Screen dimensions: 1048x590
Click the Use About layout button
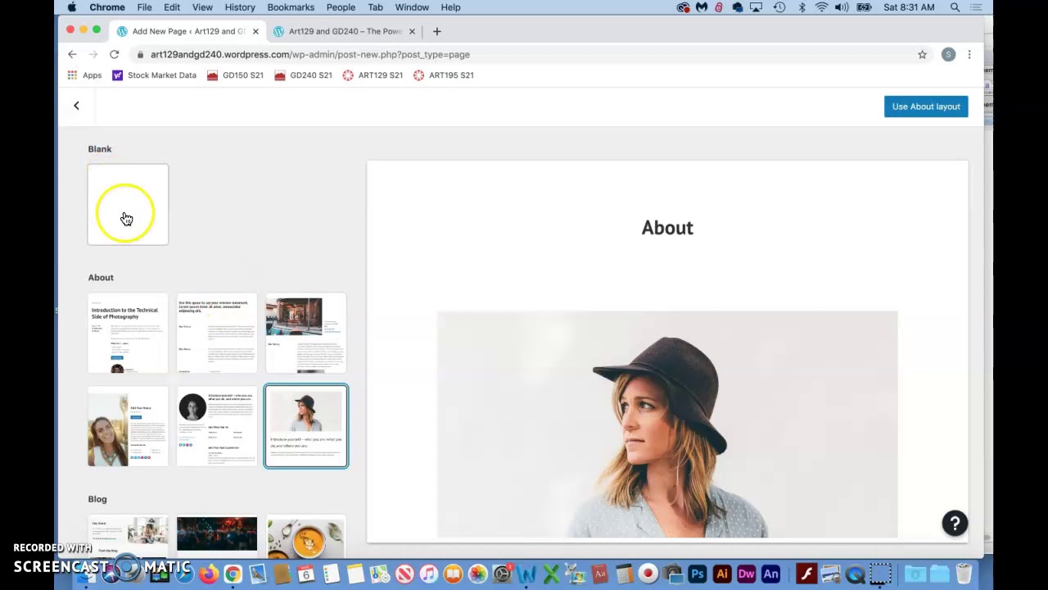[926, 107]
